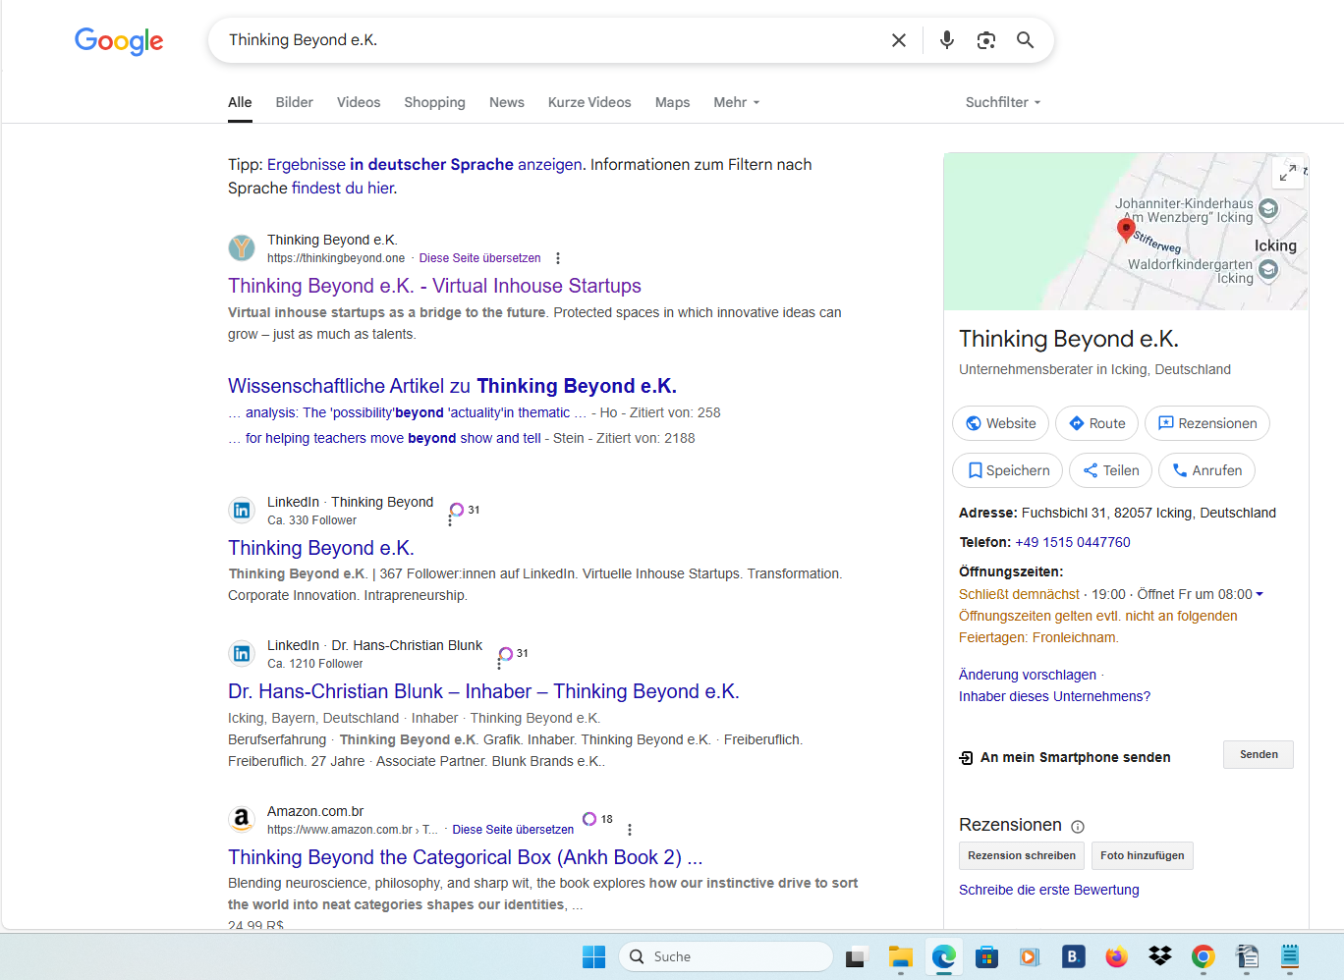Open Google Chrome from the taskbar
Viewport: 1344px width, 980px height.
click(1203, 956)
